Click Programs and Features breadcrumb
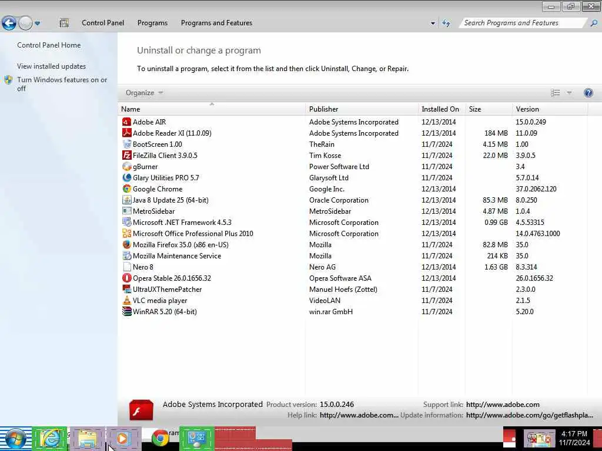602x451 pixels. pos(216,23)
